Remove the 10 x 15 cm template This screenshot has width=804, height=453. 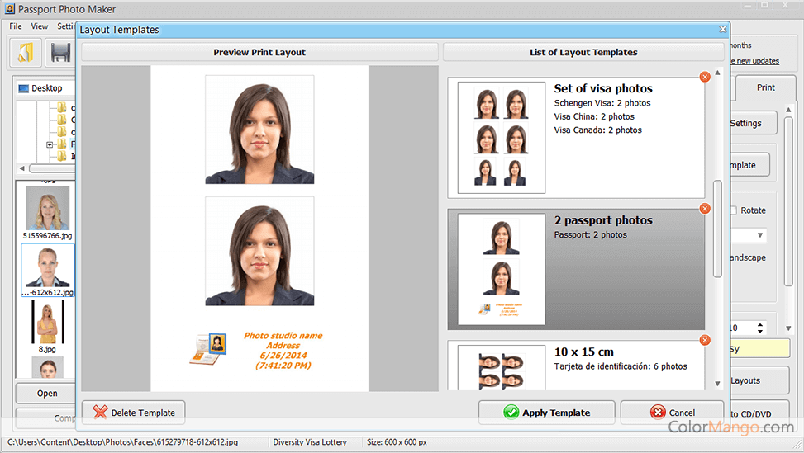click(x=705, y=340)
